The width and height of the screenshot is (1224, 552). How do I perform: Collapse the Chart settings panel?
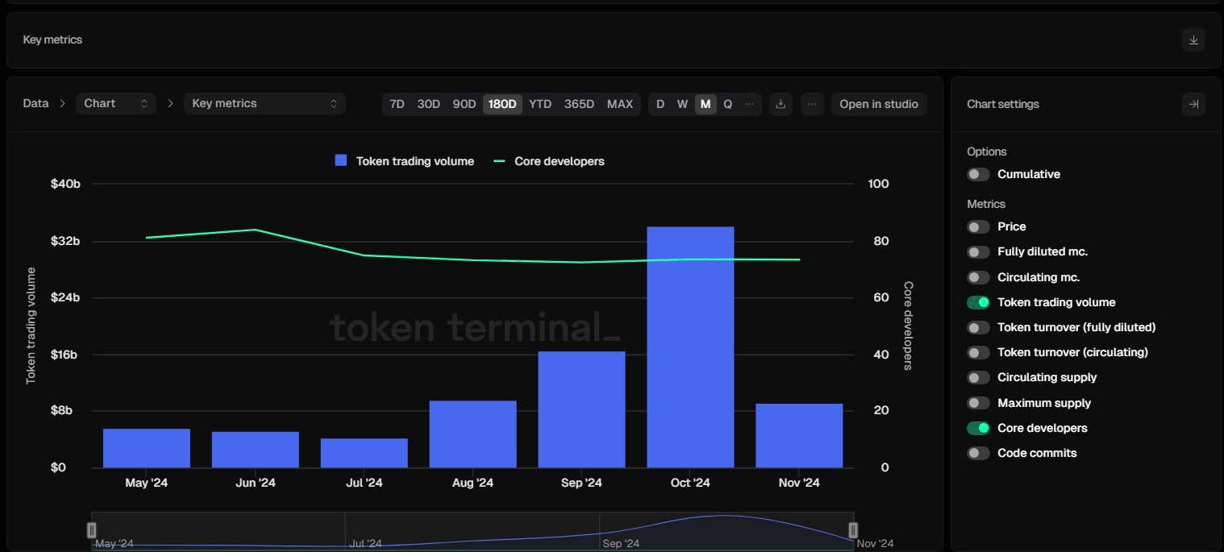pyautogui.click(x=1193, y=104)
